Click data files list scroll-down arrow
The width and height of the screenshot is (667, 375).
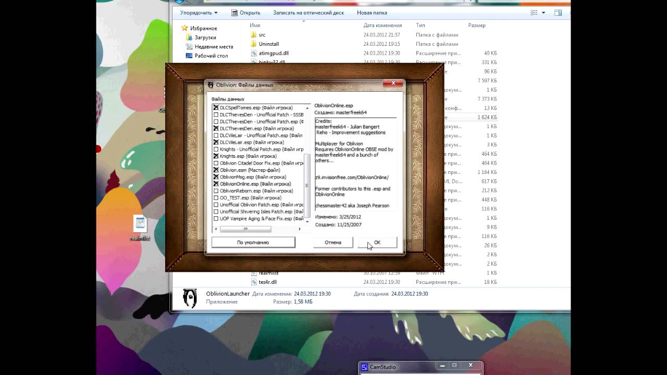click(x=307, y=222)
